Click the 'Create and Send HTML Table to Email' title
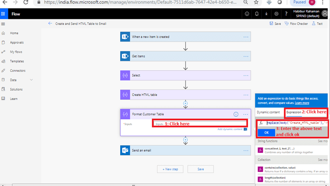 pos(80,24)
